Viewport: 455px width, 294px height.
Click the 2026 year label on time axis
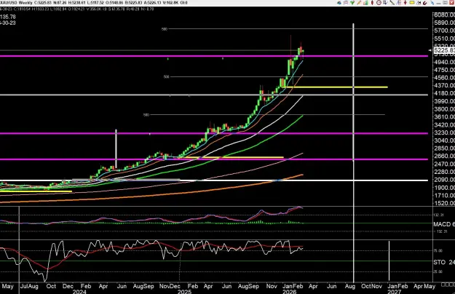click(289, 291)
